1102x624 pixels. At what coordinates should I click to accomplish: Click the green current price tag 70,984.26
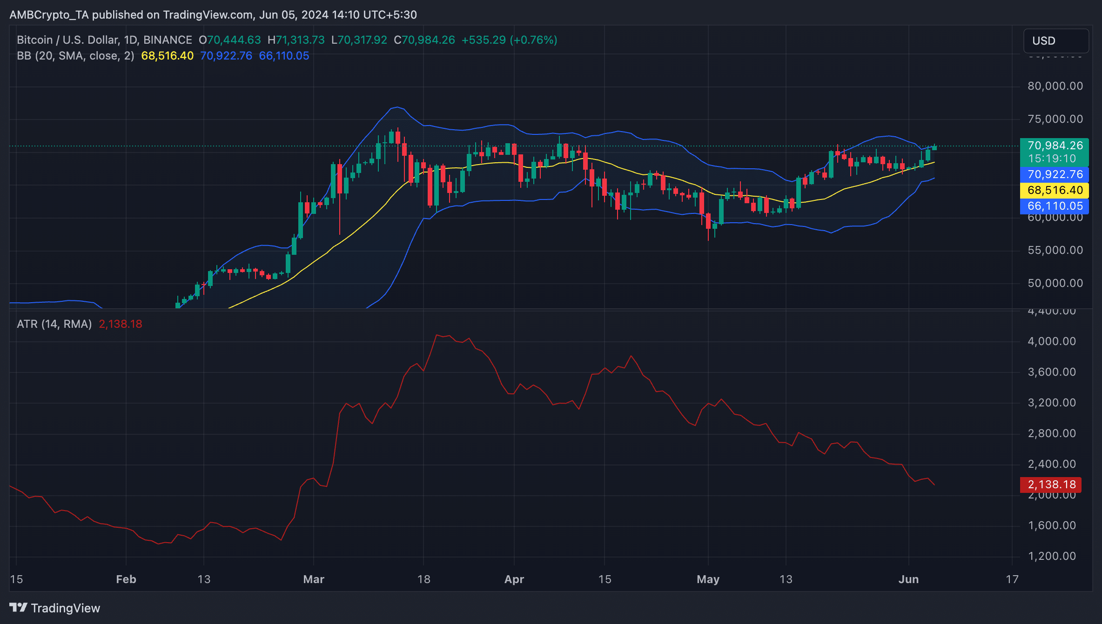tap(1054, 152)
